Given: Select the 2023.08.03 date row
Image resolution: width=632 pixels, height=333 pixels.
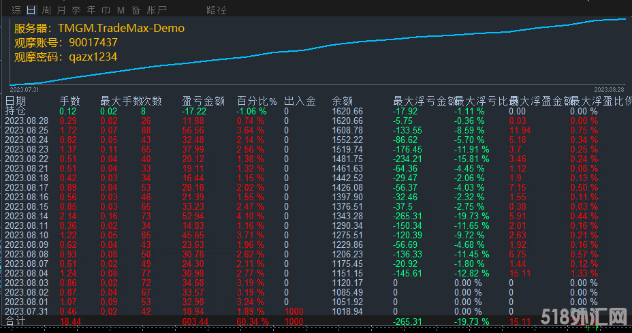Looking at the screenshot, I should click(26, 283).
